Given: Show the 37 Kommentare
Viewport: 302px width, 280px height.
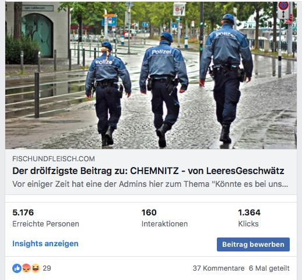Looking at the screenshot, I should click(219, 268).
